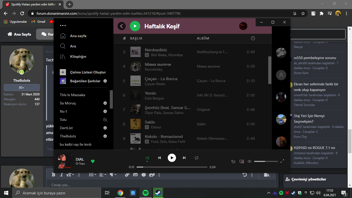
Task: Toggle the heart like for DIAL
Action: (x=93, y=161)
